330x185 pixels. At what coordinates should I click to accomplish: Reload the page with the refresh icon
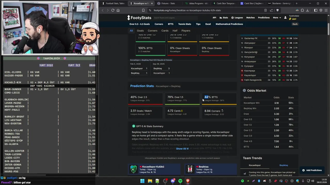click(x=113, y=10)
